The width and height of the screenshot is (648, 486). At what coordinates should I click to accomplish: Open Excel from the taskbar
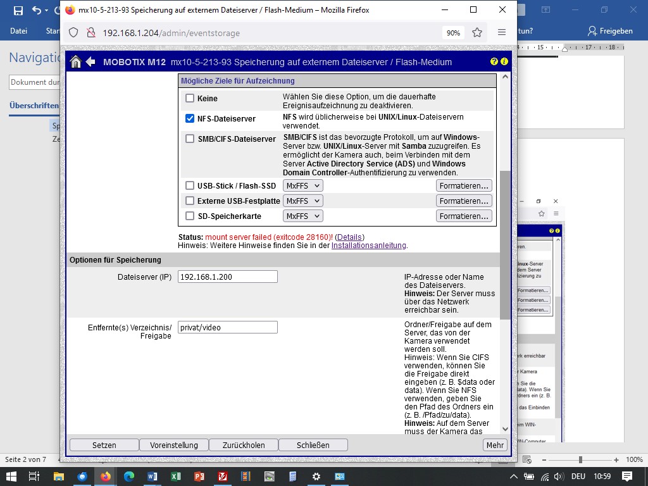pyautogui.click(x=176, y=477)
